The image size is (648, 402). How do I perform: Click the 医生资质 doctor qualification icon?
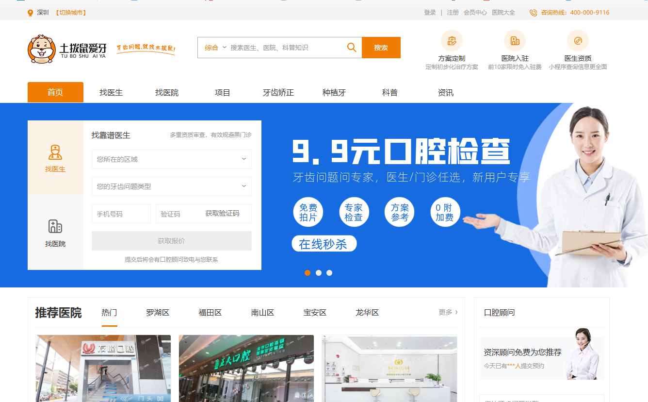pos(578,41)
